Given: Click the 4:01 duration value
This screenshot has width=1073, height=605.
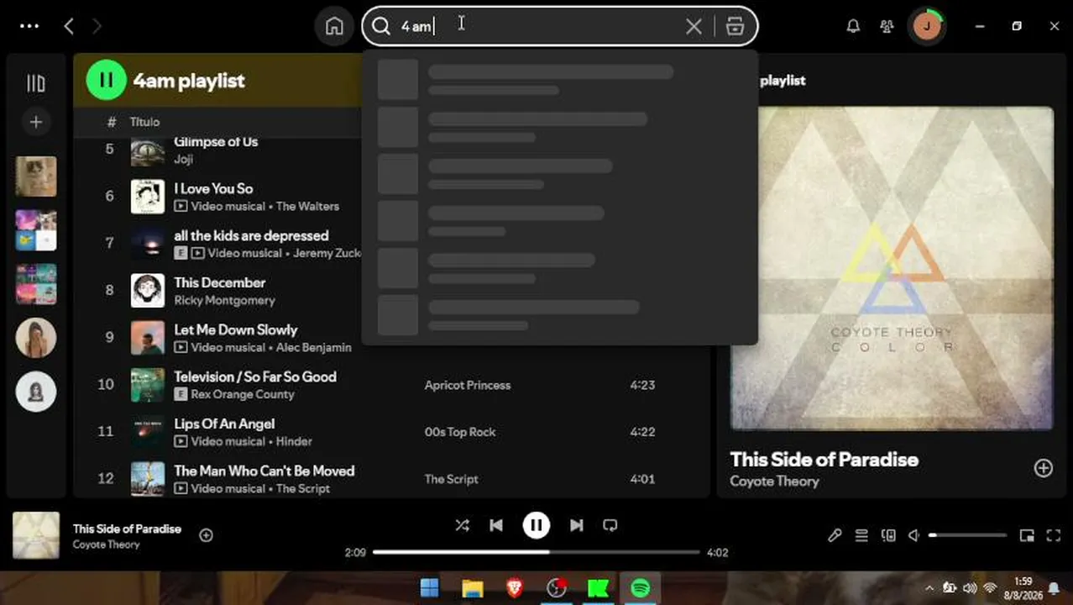Looking at the screenshot, I should coord(642,479).
